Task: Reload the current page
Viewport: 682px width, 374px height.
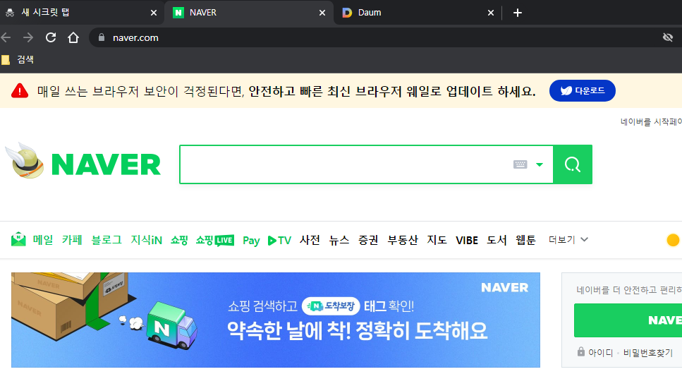Action: pos(51,37)
